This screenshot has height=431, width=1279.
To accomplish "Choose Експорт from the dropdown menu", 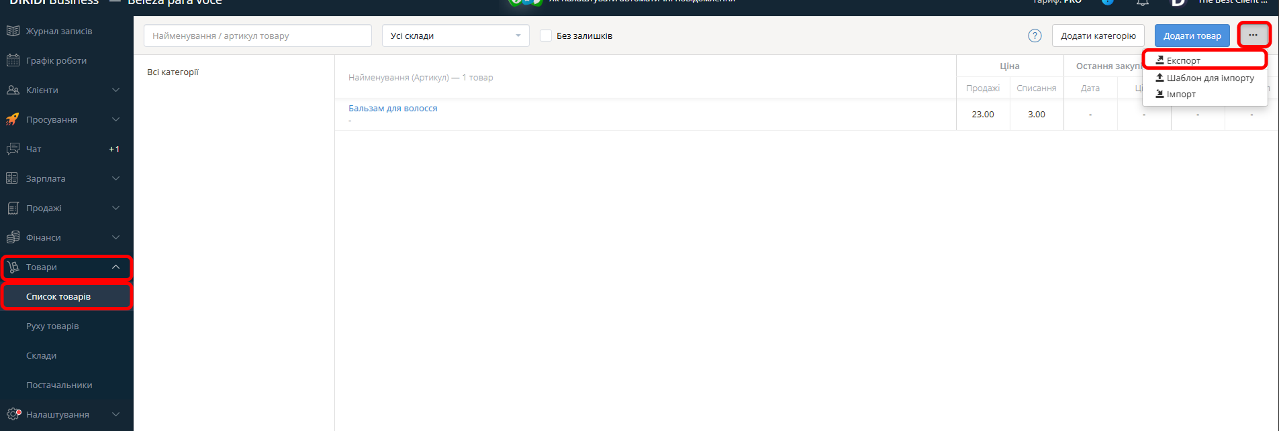I will (x=1183, y=60).
